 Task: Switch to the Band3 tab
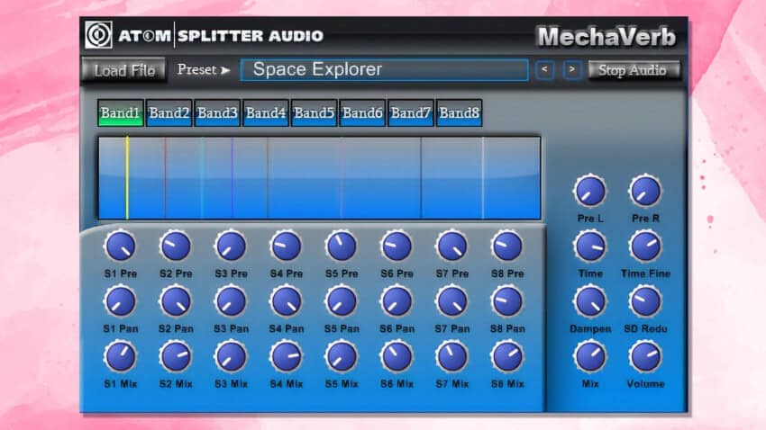point(217,113)
